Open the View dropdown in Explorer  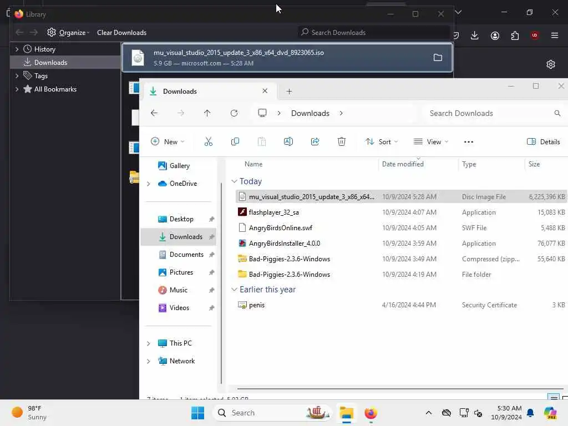pos(430,141)
